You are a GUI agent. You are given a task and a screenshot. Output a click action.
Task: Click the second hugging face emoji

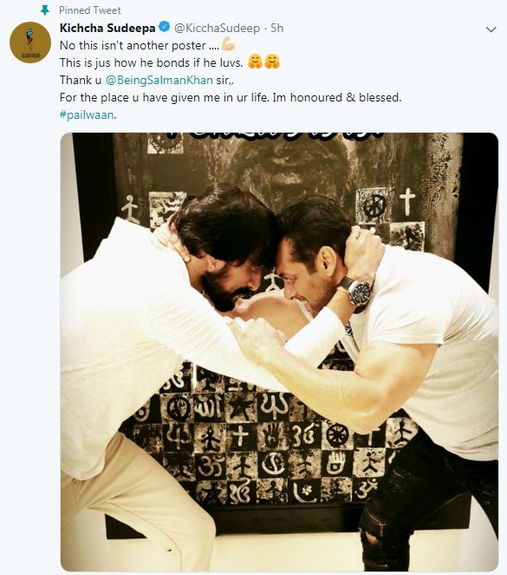point(272,62)
